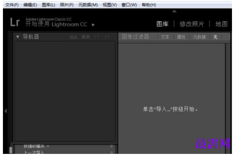Choose 属性 in library filter bar

point(181,37)
